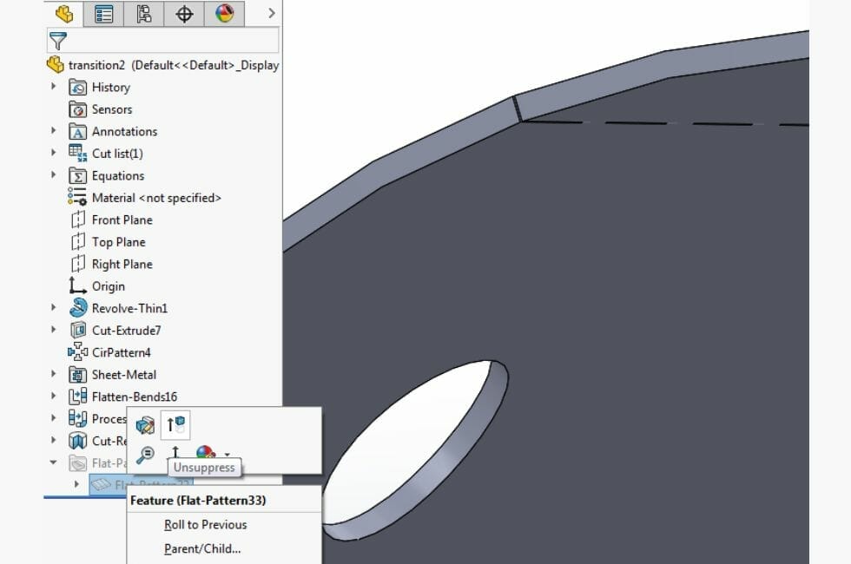Click the Material <not specified> icon
This screenshot has height=564, width=851.
76,197
